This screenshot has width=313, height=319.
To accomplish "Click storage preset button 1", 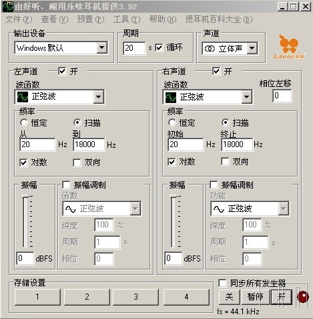I will (37, 297).
